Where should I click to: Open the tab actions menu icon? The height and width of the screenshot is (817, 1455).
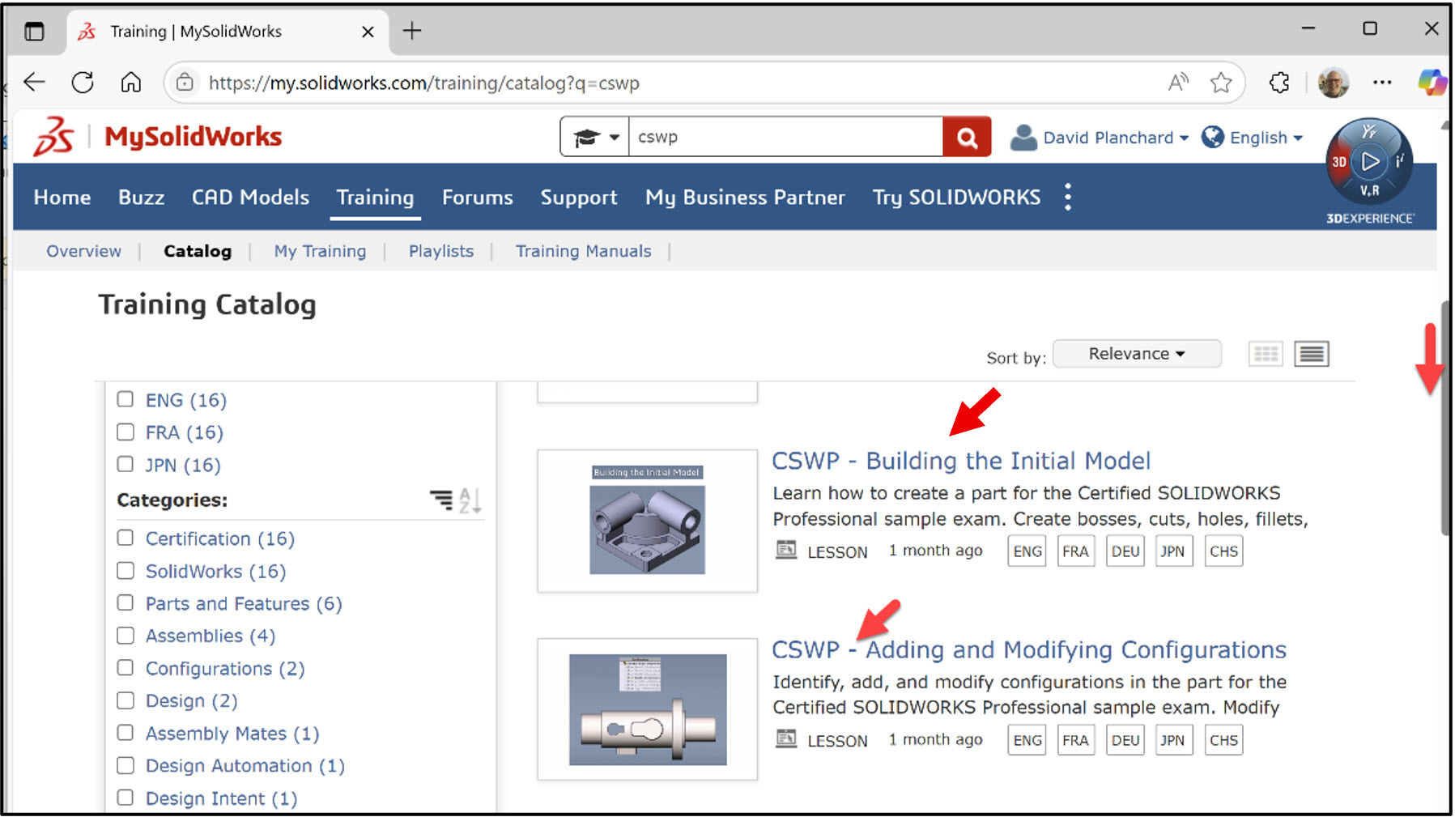point(34,32)
